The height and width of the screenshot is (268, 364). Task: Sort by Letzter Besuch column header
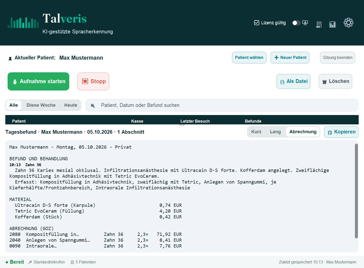(x=195, y=121)
